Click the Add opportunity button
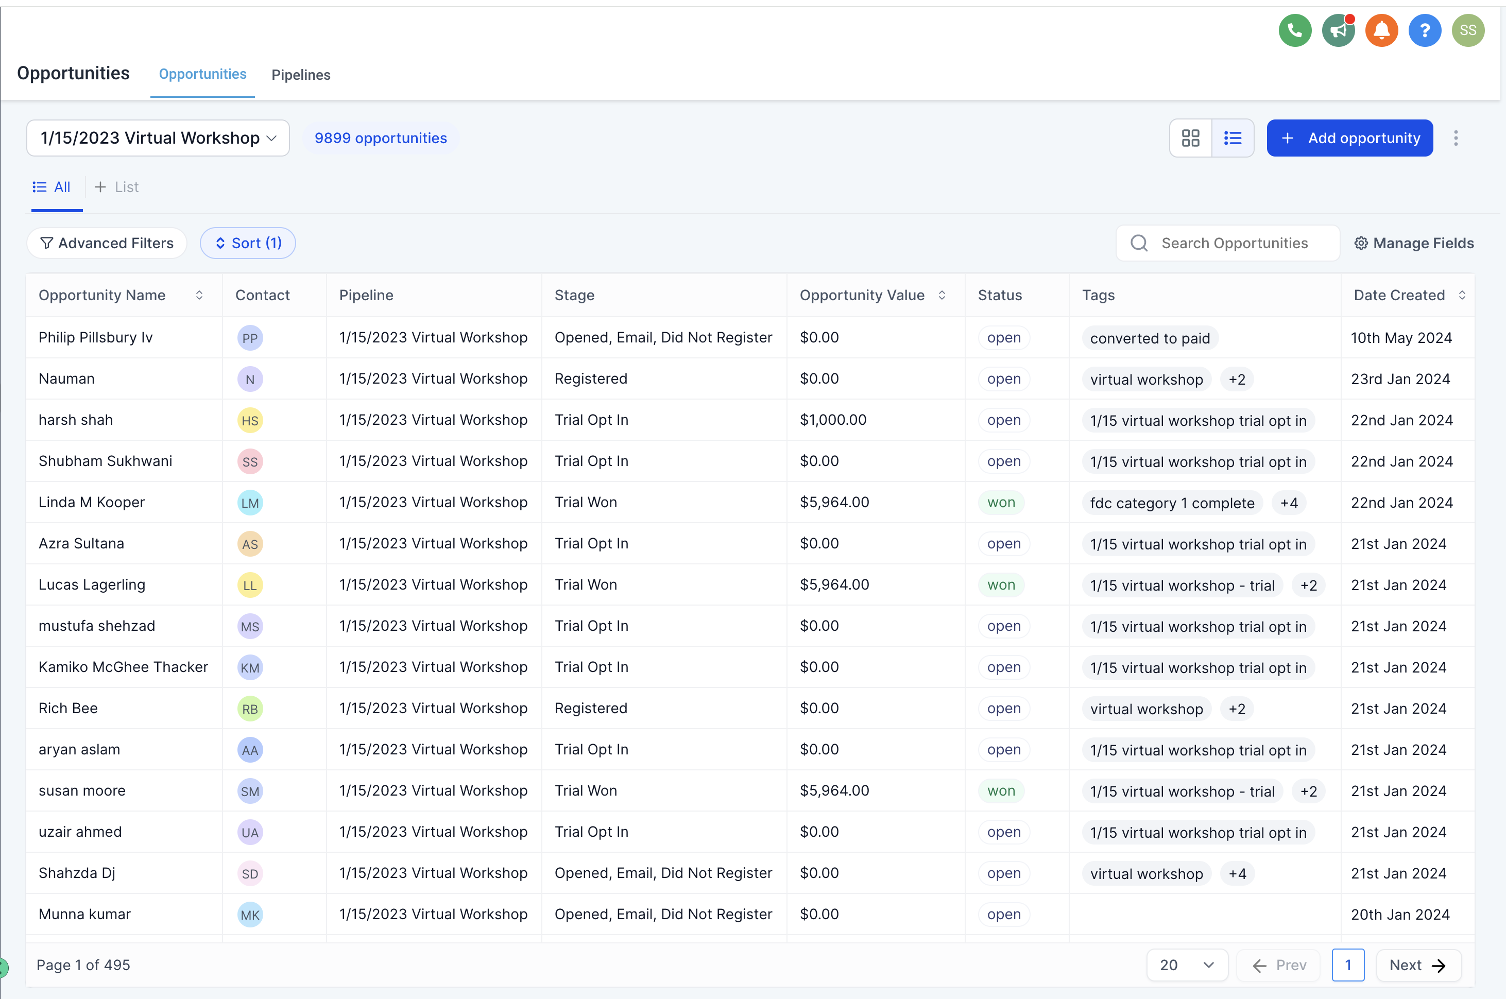Screen dimensions: 1506x999 pos(1349,138)
